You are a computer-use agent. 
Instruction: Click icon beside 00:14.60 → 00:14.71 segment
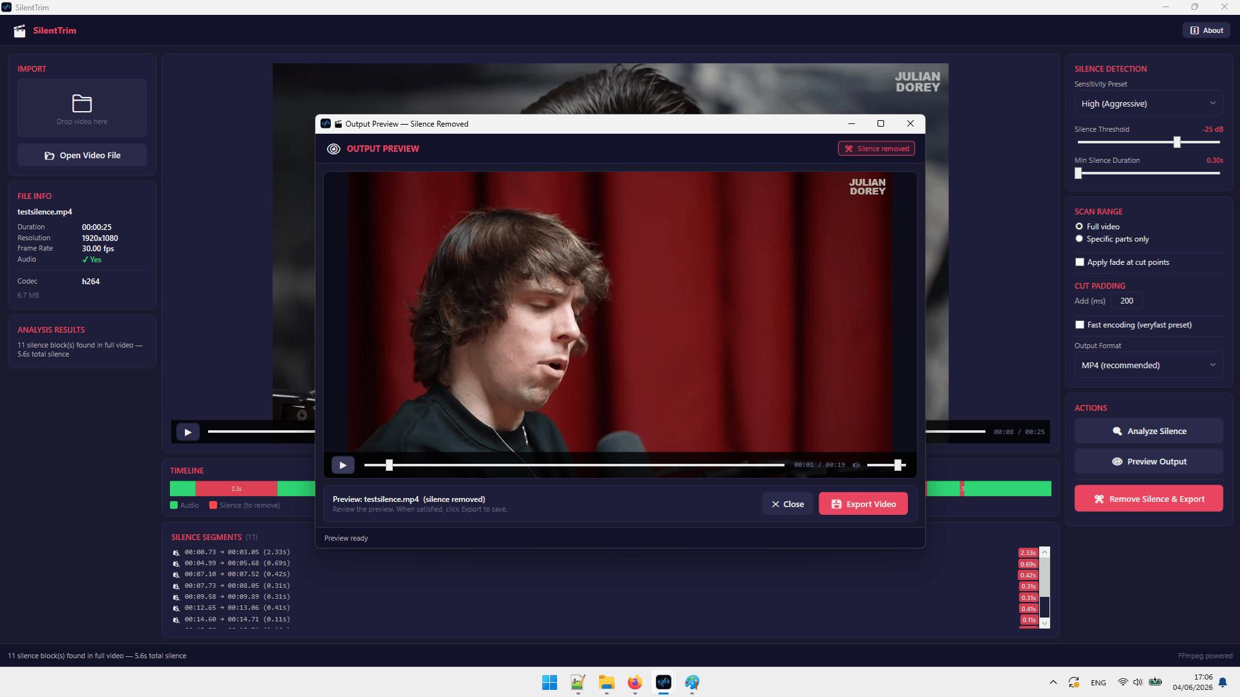[176, 619]
